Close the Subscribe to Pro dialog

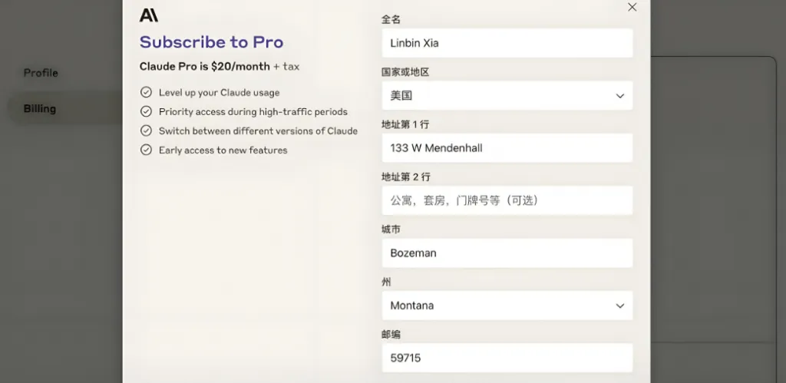(x=632, y=7)
